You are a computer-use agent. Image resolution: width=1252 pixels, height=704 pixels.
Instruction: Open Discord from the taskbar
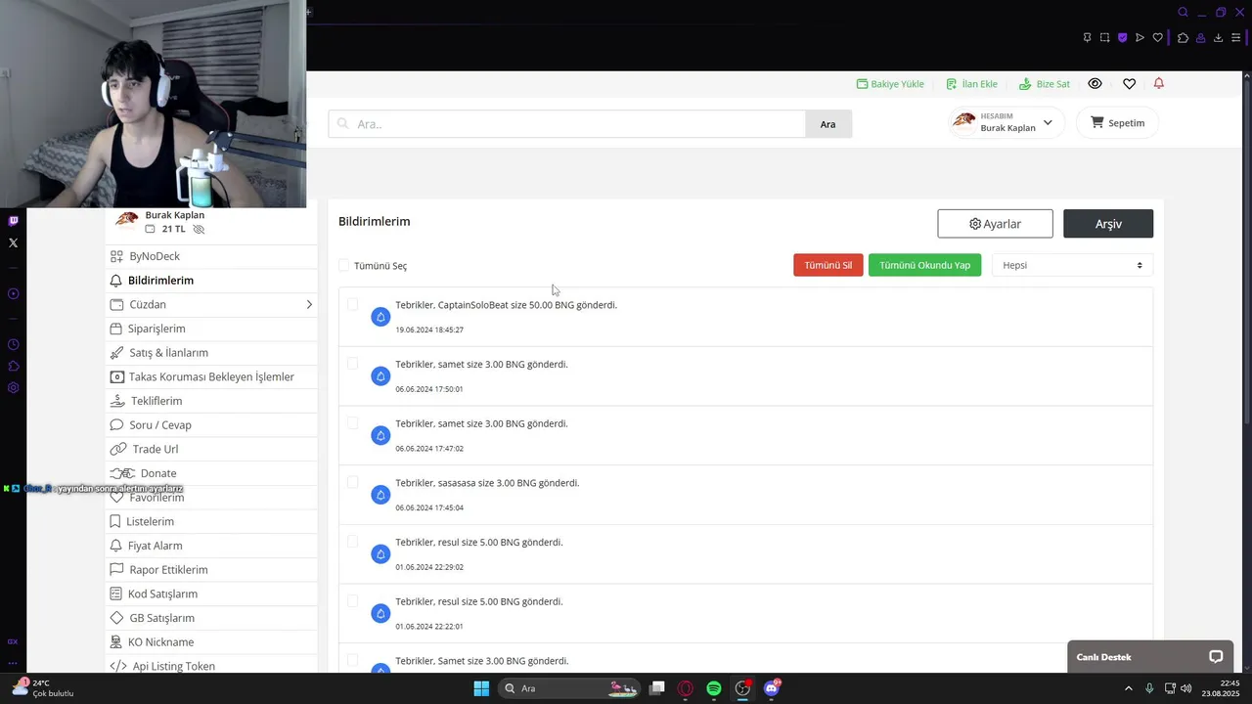772,688
